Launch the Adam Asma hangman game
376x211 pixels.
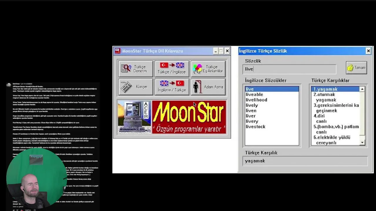pyautogui.click(x=208, y=87)
